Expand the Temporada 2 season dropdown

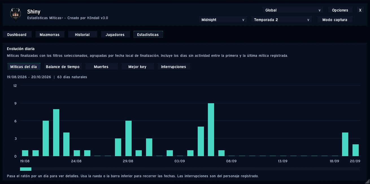pyautogui.click(x=282, y=20)
